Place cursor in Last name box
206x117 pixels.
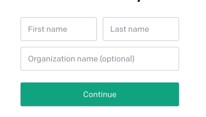pyautogui.click(x=141, y=29)
